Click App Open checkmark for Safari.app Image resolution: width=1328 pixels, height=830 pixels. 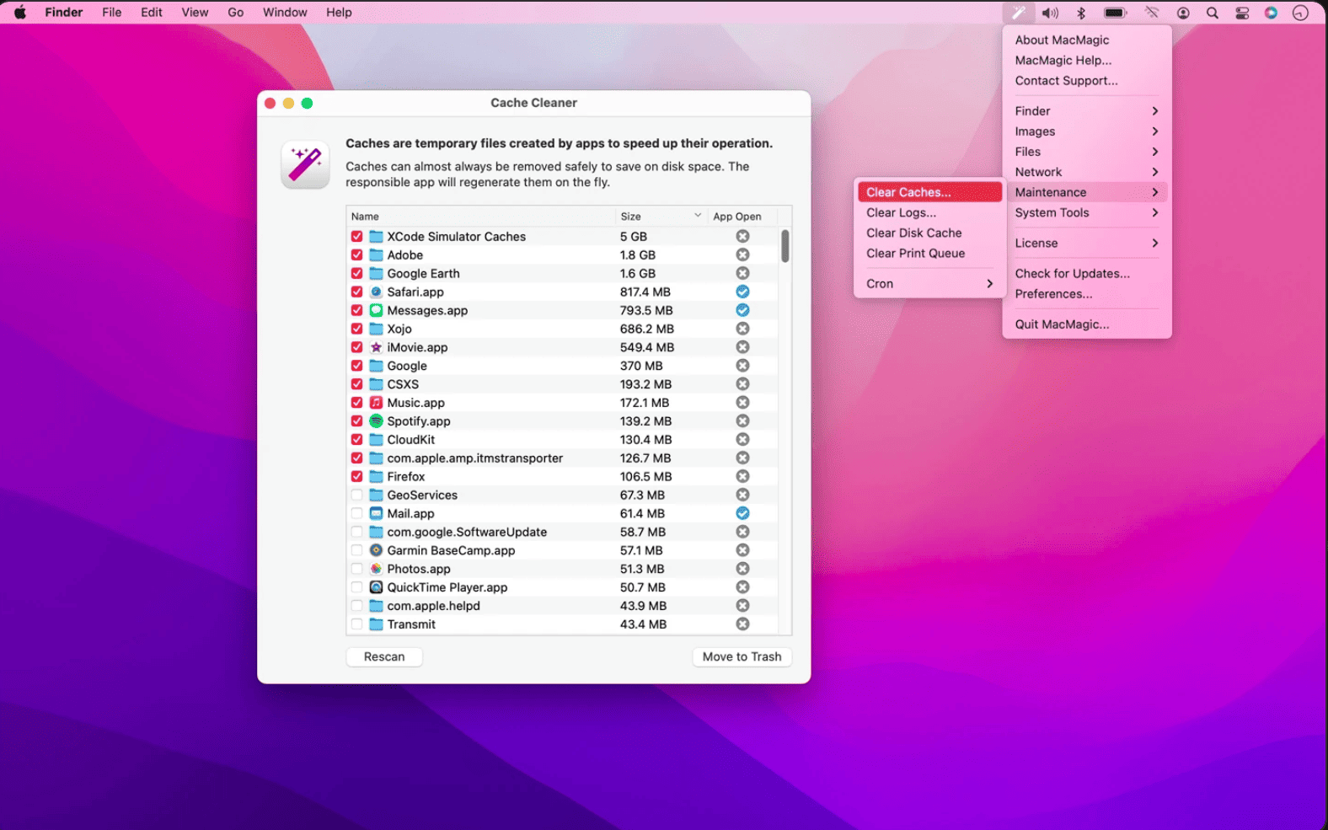click(742, 292)
